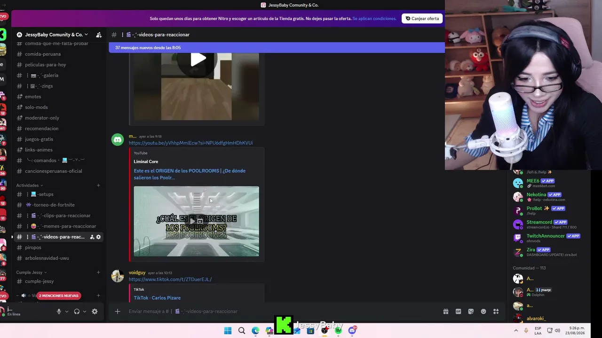
Task: Click the MEE6 bot avatar in the member list
Action: click(518, 183)
